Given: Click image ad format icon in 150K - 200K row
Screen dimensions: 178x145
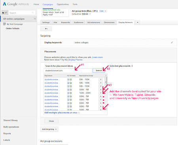Looking at the screenshot, I should coord(71,93).
